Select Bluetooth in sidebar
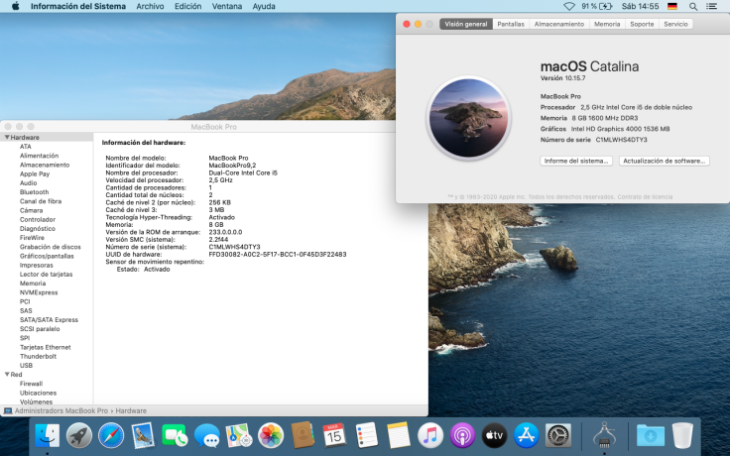 (x=34, y=191)
